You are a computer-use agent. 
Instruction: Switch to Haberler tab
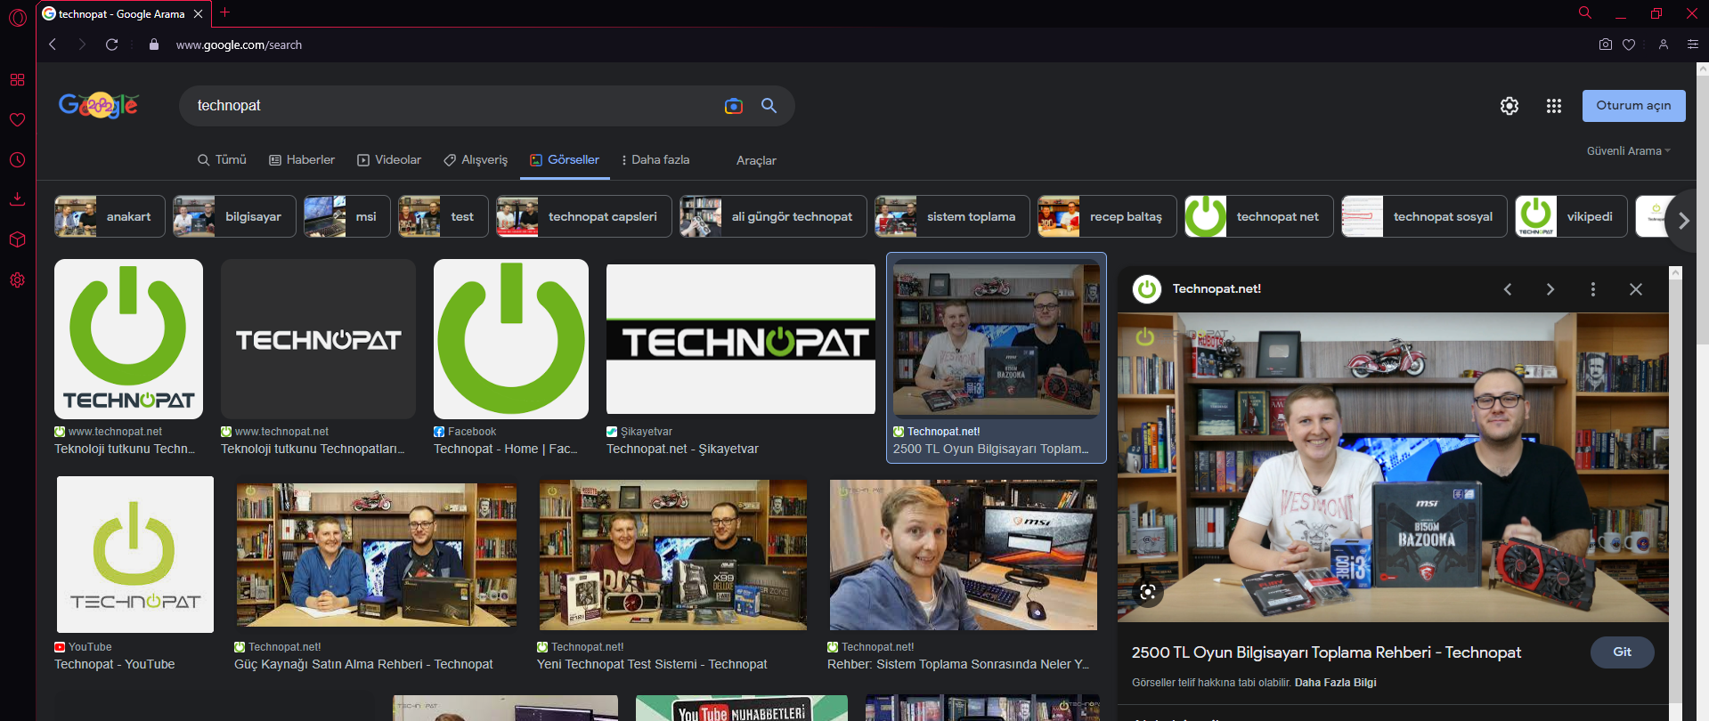(302, 160)
